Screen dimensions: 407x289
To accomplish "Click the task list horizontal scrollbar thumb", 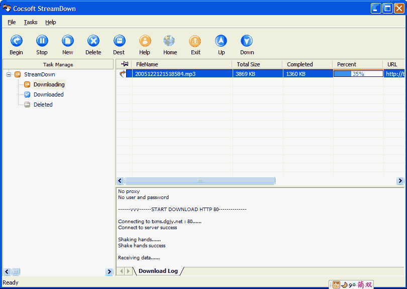I will 199,180.
